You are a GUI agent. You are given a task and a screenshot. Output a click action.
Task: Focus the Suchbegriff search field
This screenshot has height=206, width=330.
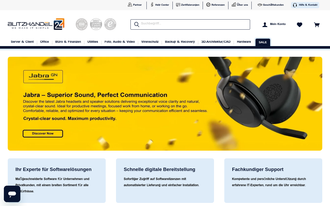(193, 24)
